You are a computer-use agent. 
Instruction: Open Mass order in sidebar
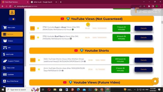click(12, 68)
